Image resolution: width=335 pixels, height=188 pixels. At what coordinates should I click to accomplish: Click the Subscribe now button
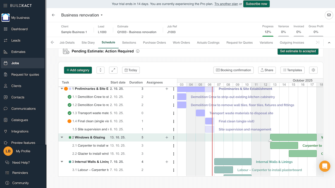[x=256, y=4]
